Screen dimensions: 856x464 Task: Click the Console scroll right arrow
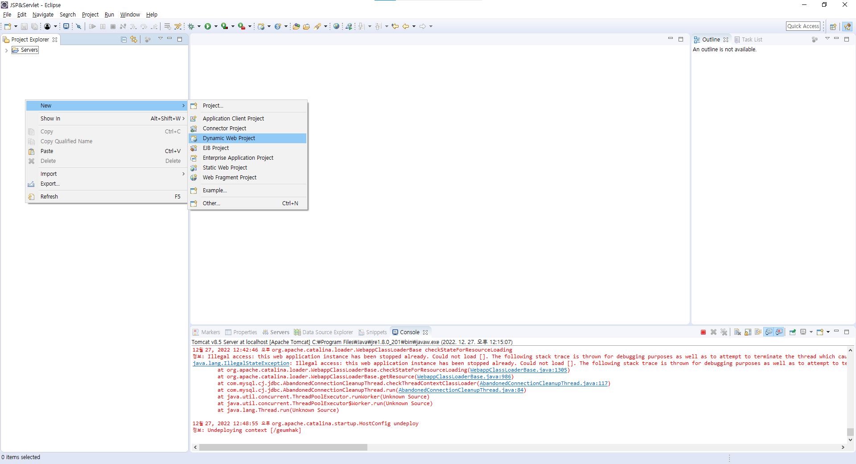point(843,447)
